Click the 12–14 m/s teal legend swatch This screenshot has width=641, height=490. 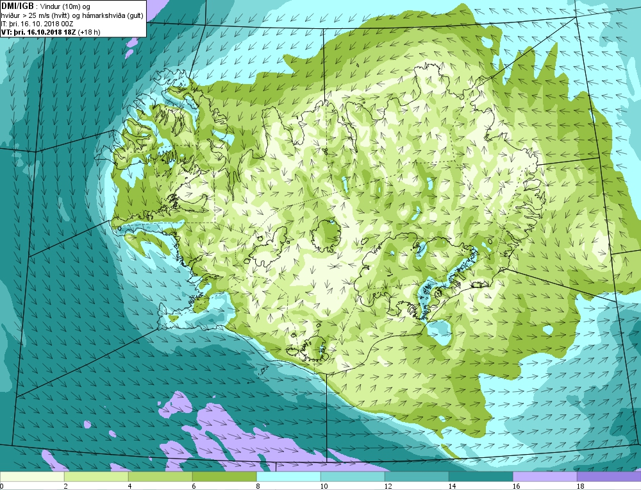click(417, 477)
